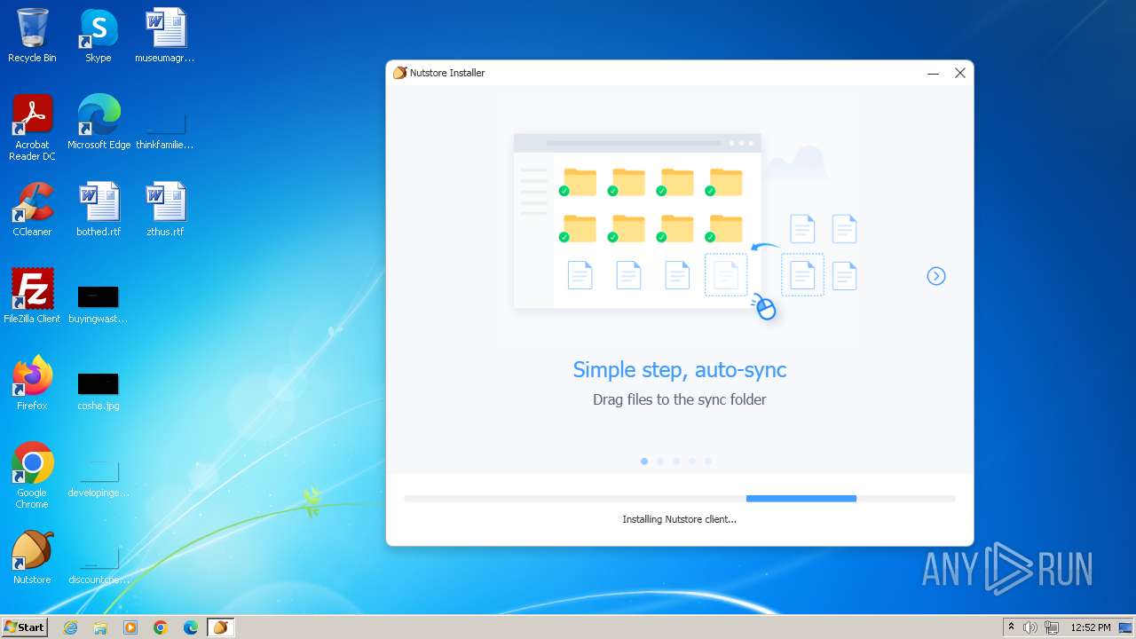Select the Skype desktop shortcut
This screenshot has width=1136, height=639.
click(99, 35)
